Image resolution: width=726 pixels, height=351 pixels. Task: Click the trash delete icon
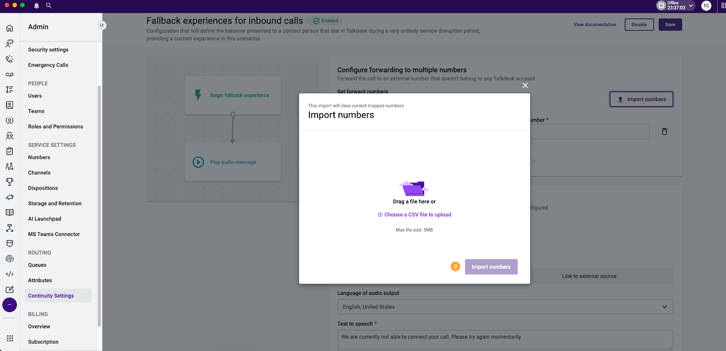pyautogui.click(x=664, y=131)
